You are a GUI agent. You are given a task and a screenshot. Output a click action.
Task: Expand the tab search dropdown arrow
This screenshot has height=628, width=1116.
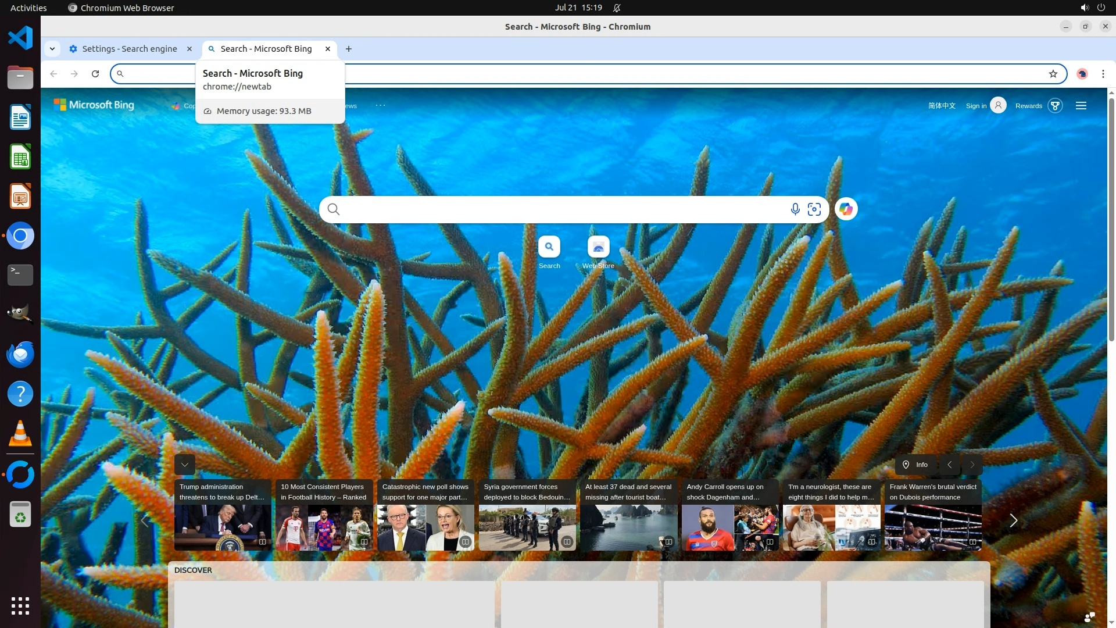(x=52, y=49)
